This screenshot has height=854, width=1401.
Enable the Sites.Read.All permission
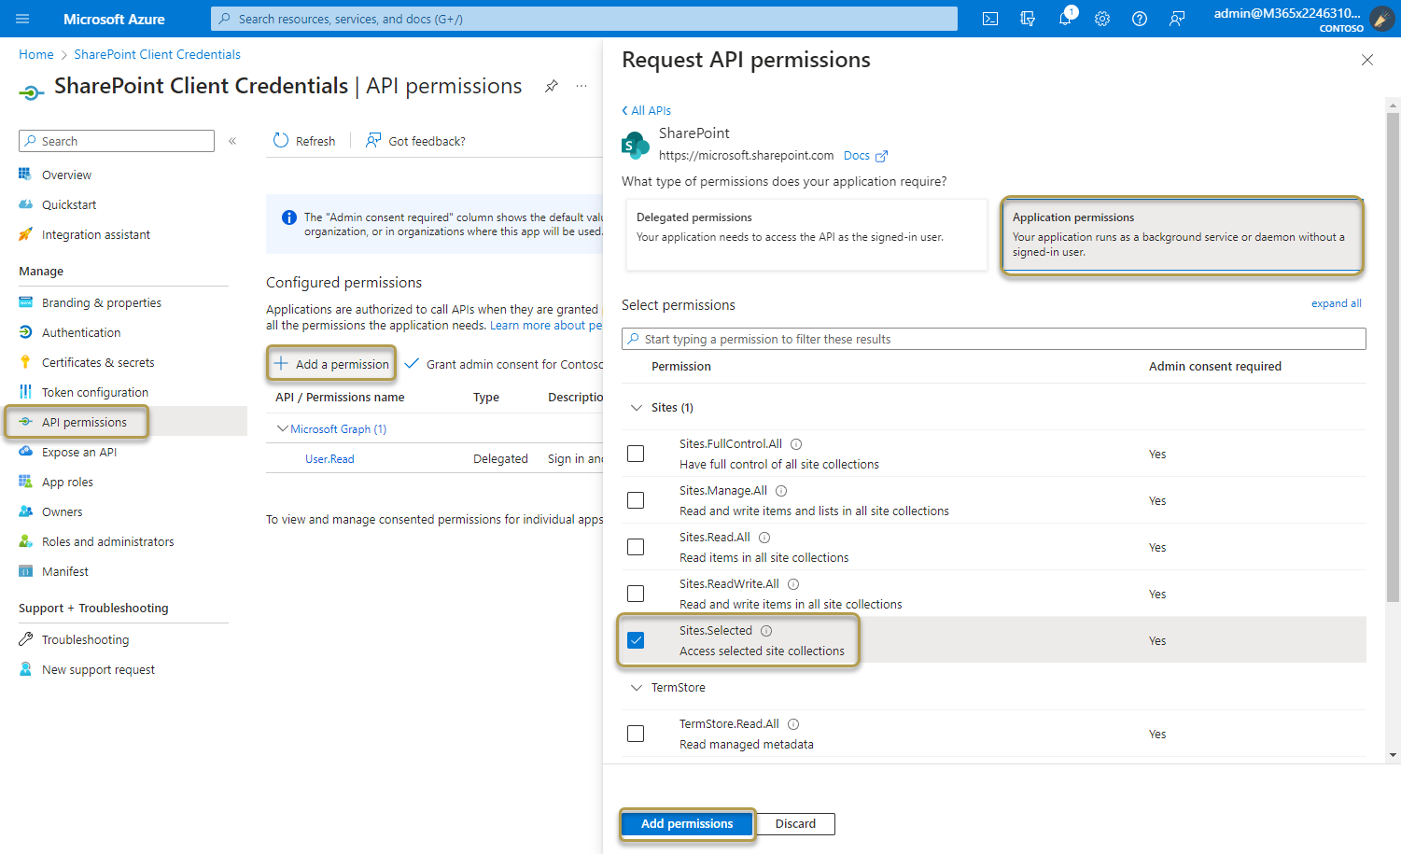click(x=636, y=546)
